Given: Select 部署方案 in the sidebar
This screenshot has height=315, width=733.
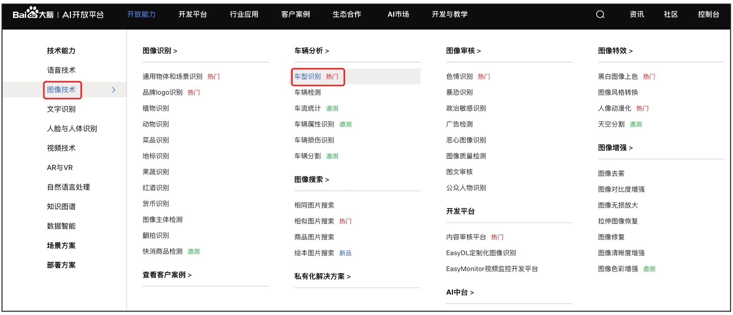Looking at the screenshot, I should pyautogui.click(x=61, y=265).
